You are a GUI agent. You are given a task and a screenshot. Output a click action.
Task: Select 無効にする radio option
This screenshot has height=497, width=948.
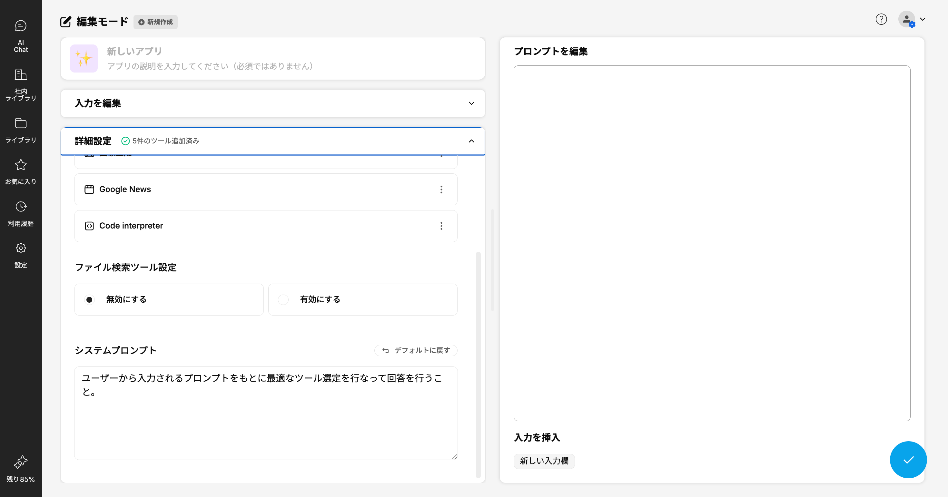(89, 299)
